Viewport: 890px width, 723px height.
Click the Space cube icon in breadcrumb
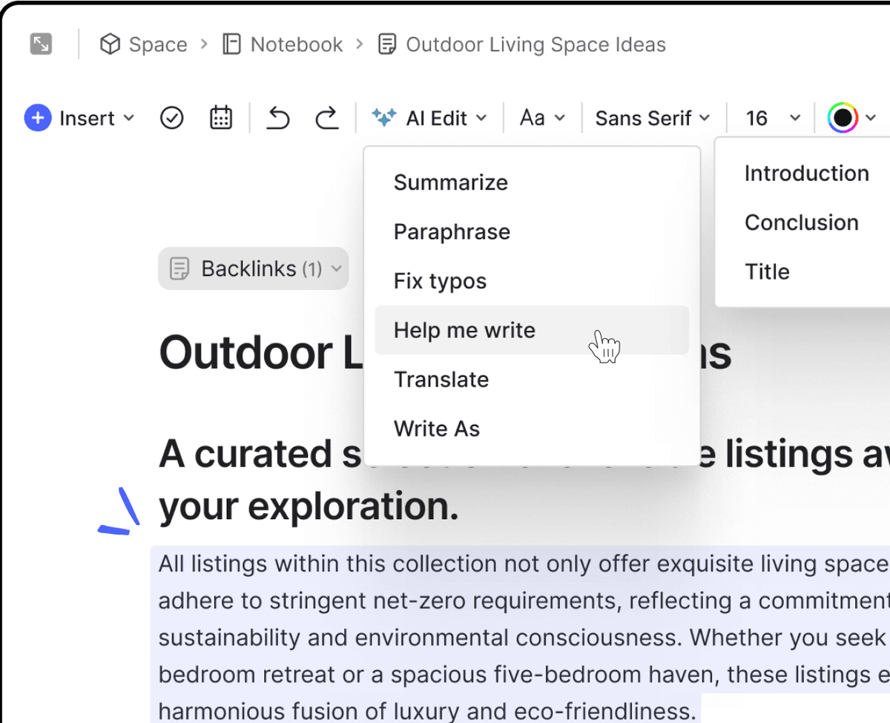coord(111,44)
